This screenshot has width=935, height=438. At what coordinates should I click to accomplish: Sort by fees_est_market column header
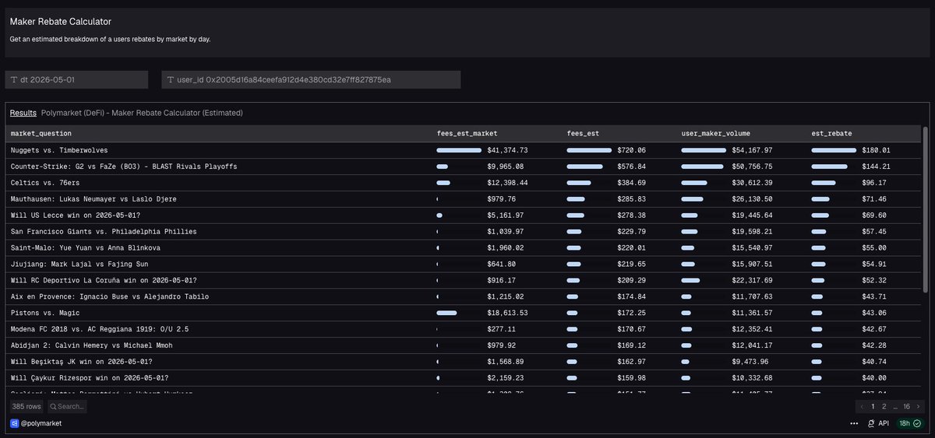(467, 134)
